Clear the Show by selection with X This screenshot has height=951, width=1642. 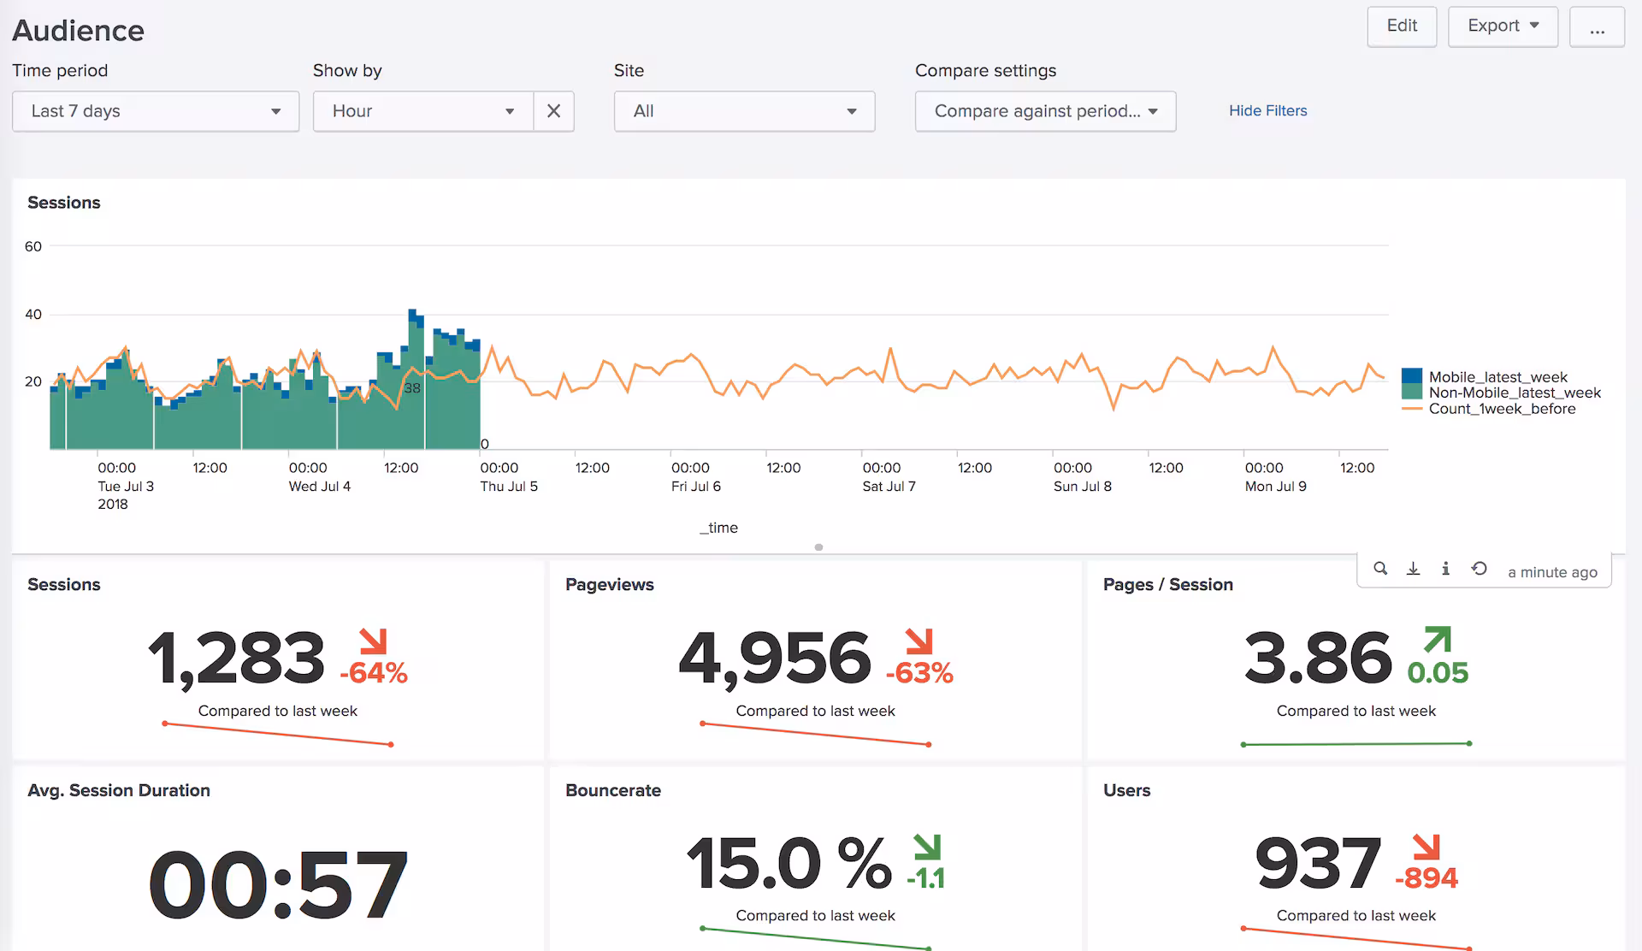(553, 111)
